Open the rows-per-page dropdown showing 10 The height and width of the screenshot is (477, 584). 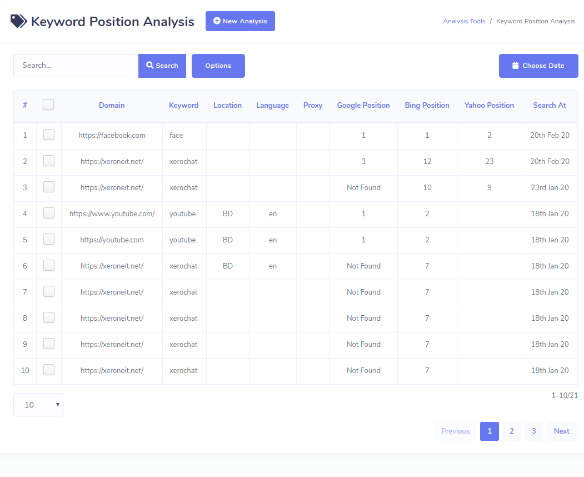[x=38, y=405]
